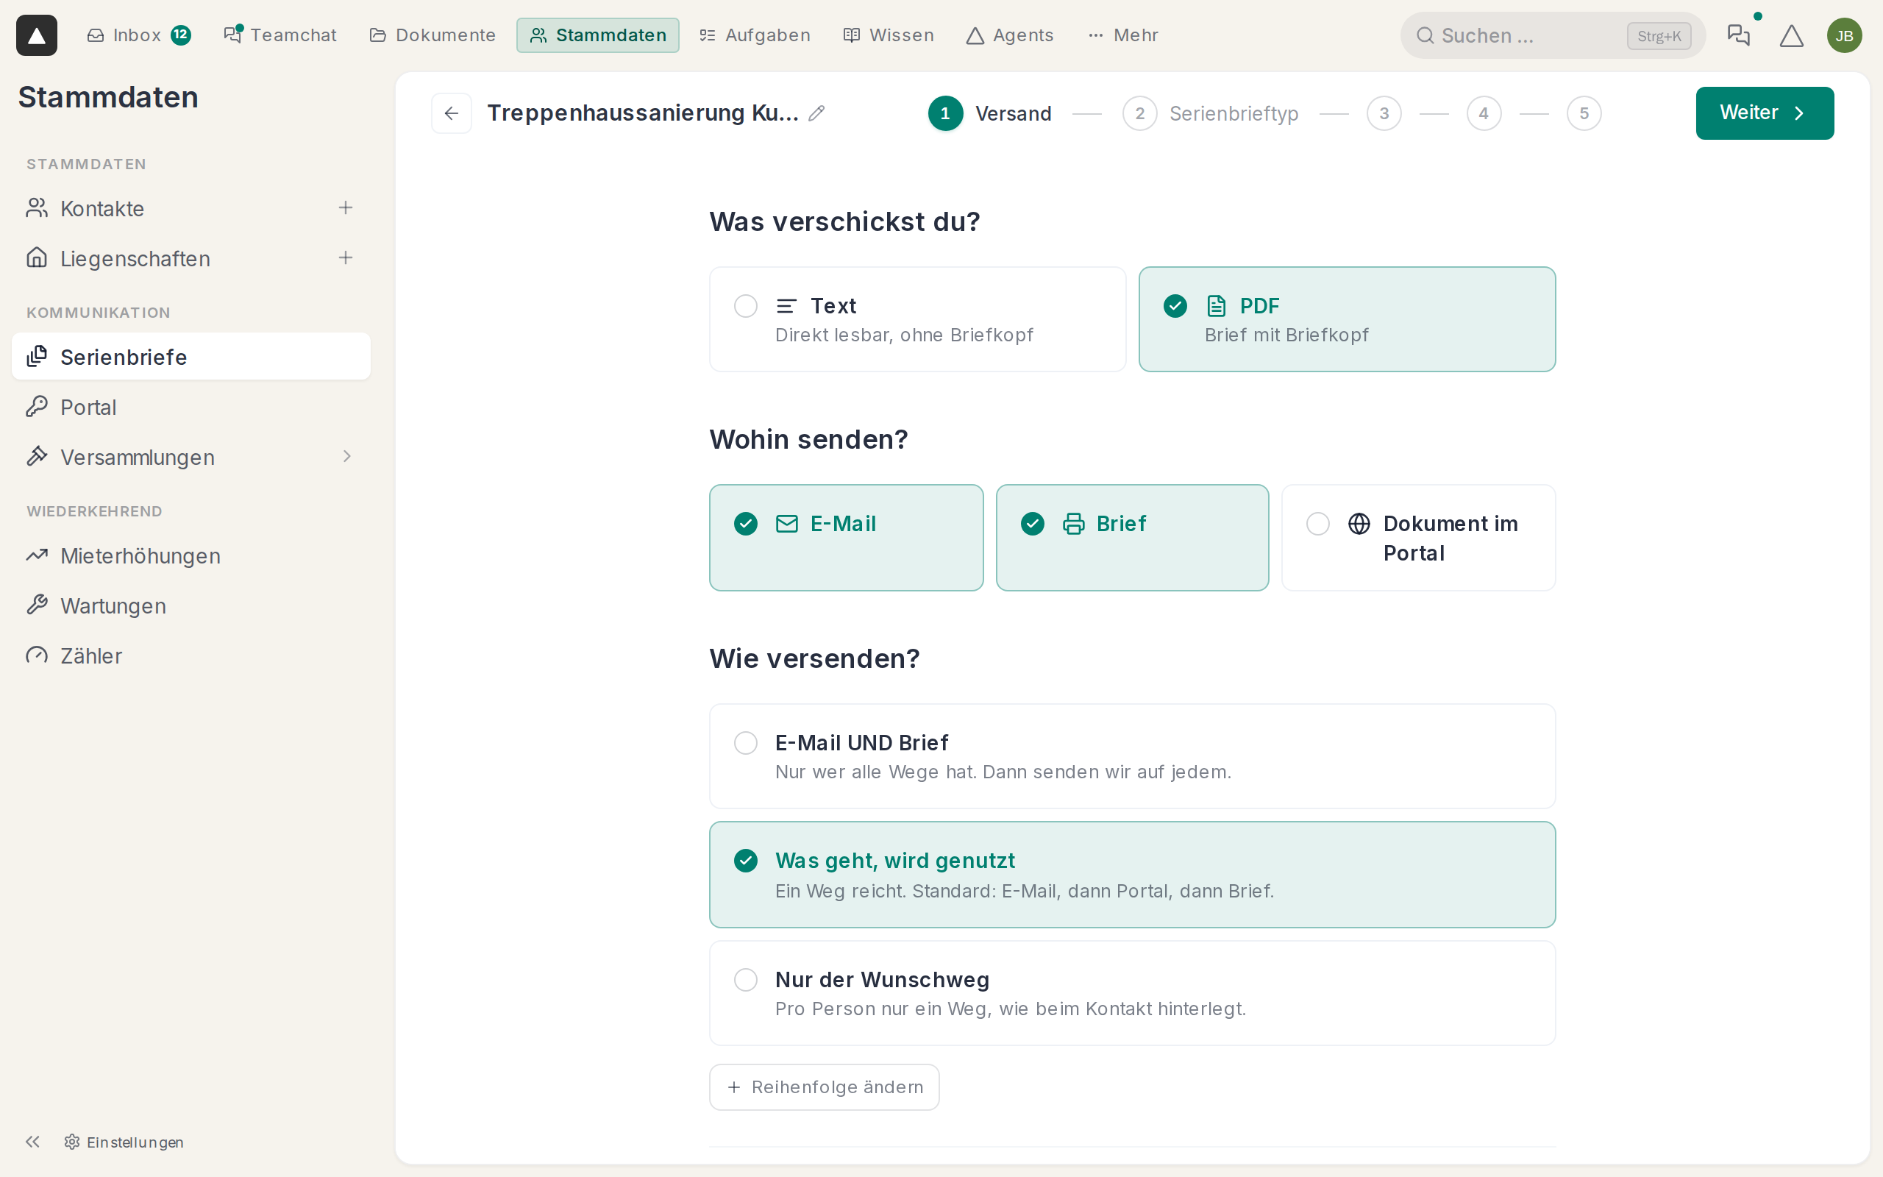
Task: Jump to step 2 Serienbrieftyp
Action: (x=1210, y=113)
